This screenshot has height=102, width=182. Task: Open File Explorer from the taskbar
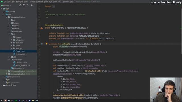tap(33, 101)
